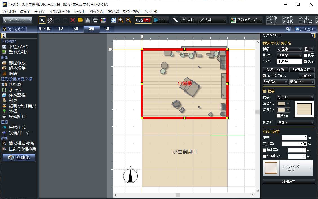Enable the 透過 checkbox

tap(279, 116)
